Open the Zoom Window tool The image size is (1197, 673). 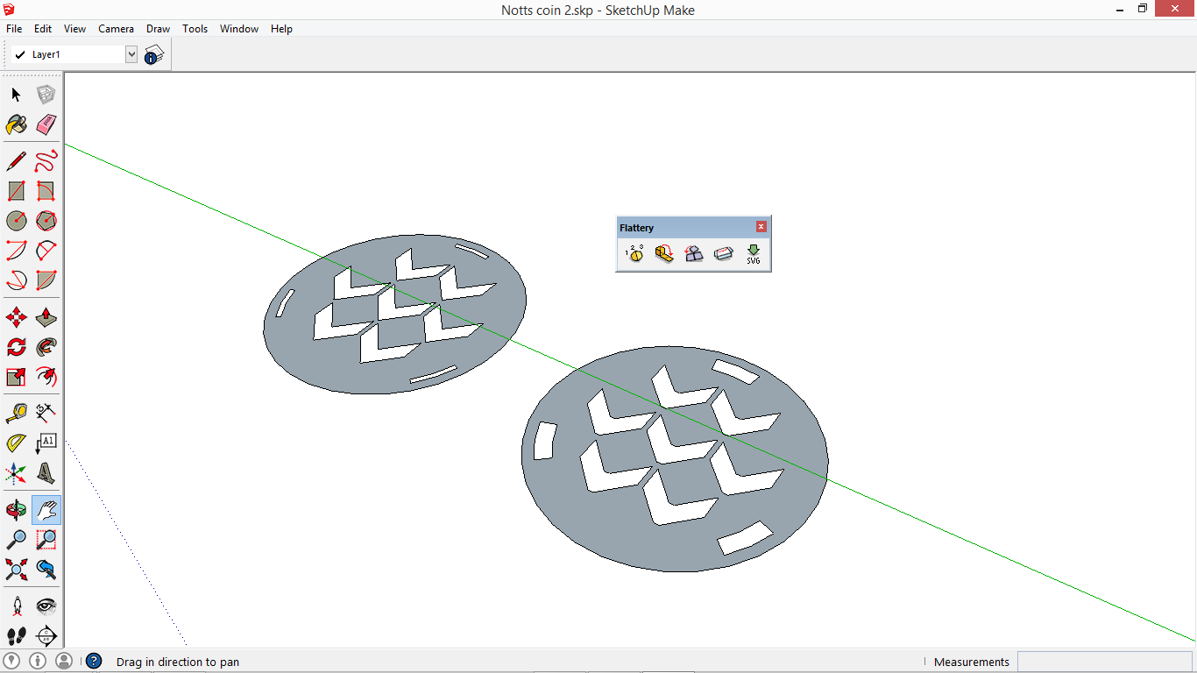tap(46, 540)
